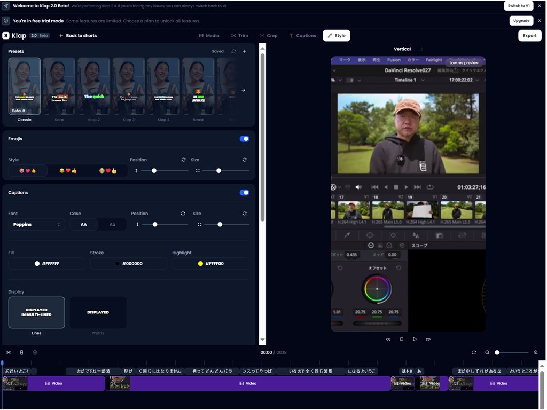Screen dimensions: 547x410
Task: Select the Classic preset thumbnail
Action: [25, 86]
